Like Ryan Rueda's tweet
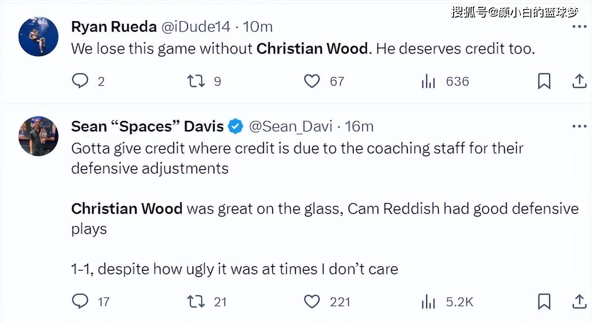Image resolution: width=592 pixels, height=322 pixels. point(312,81)
